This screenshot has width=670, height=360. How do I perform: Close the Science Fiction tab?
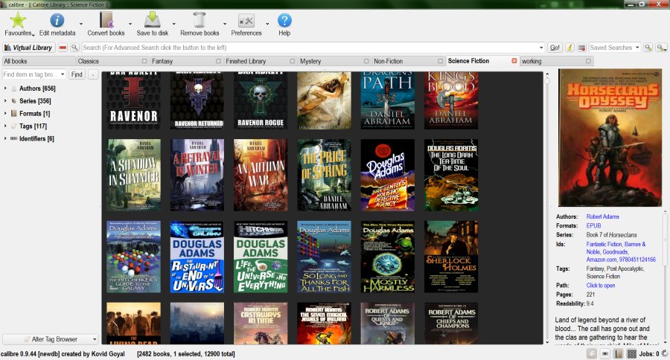click(514, 61)
